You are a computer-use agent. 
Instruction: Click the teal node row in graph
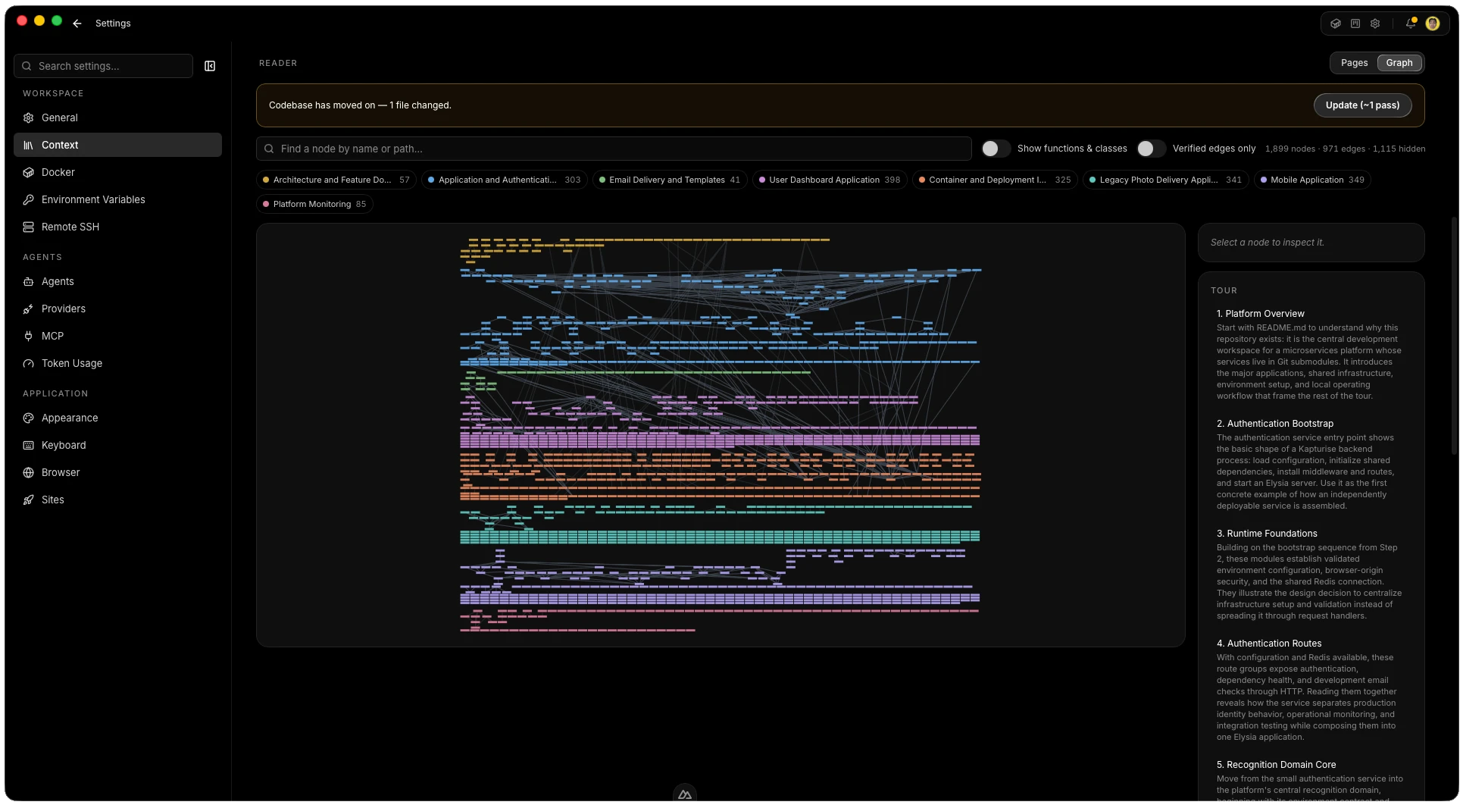(x=720, y=537)
